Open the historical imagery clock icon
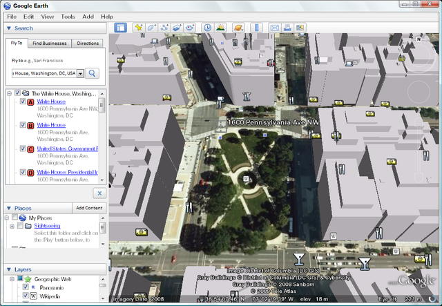 (207, 28)
